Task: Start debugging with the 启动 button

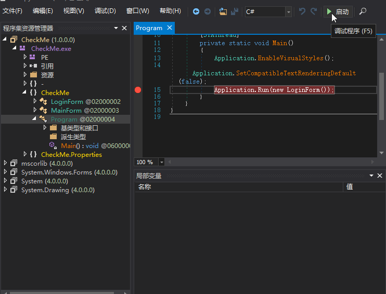Action: click(338, 11)
